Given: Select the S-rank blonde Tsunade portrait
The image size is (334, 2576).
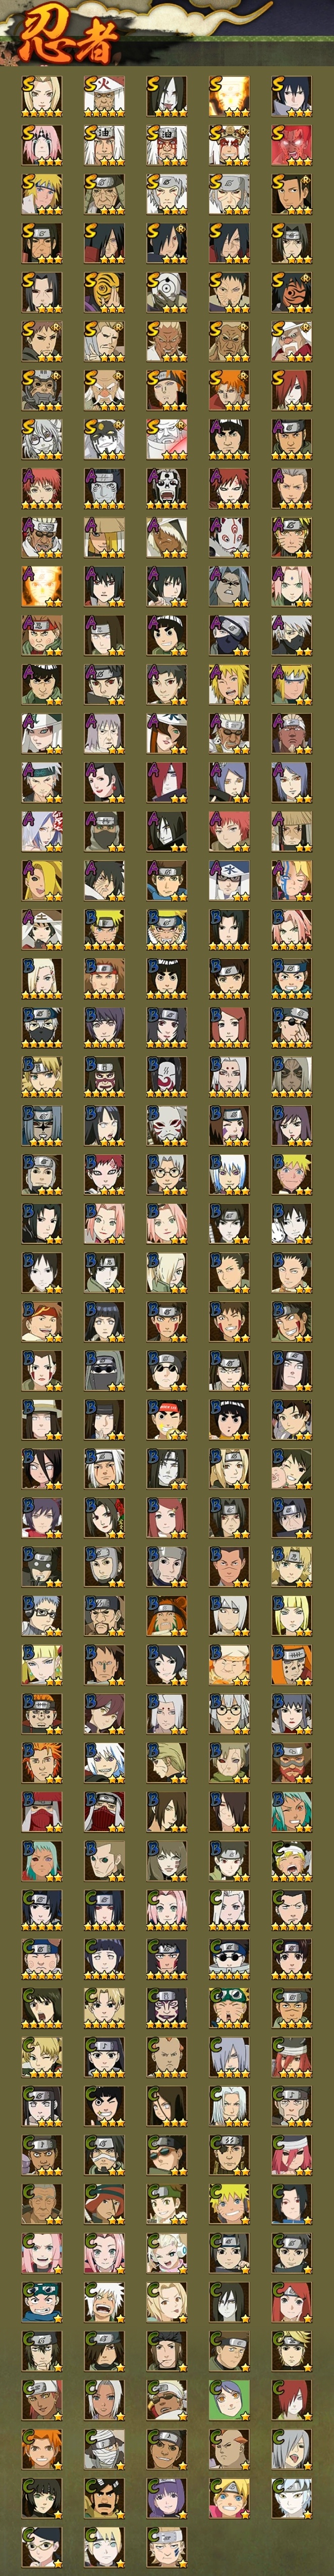Looking at the screenshot, I should (x=42, y=95).
